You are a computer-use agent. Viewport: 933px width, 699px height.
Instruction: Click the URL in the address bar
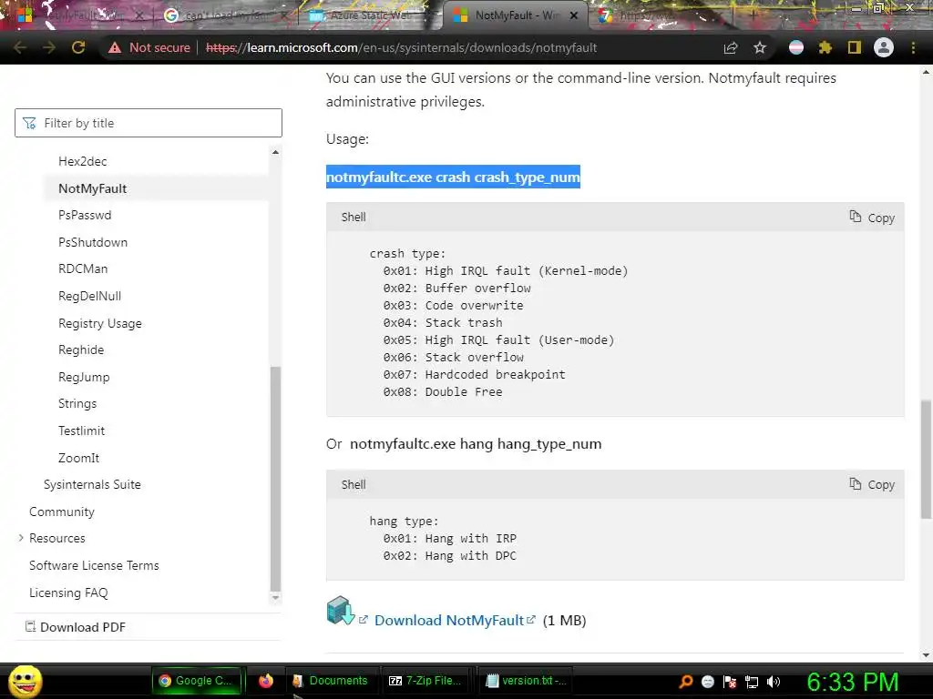[x=401, y=47]
